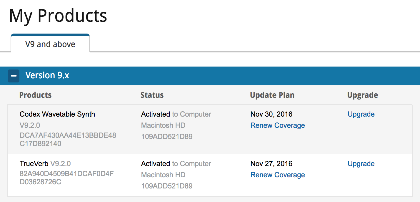Click the My Products page heading
Viewport: 420px width, 202px height.
[x=58, y=16]
